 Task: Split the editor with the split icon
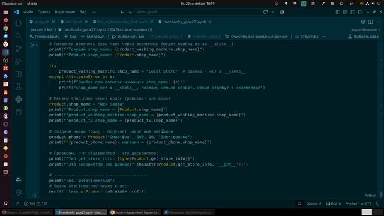coord(371,22)
